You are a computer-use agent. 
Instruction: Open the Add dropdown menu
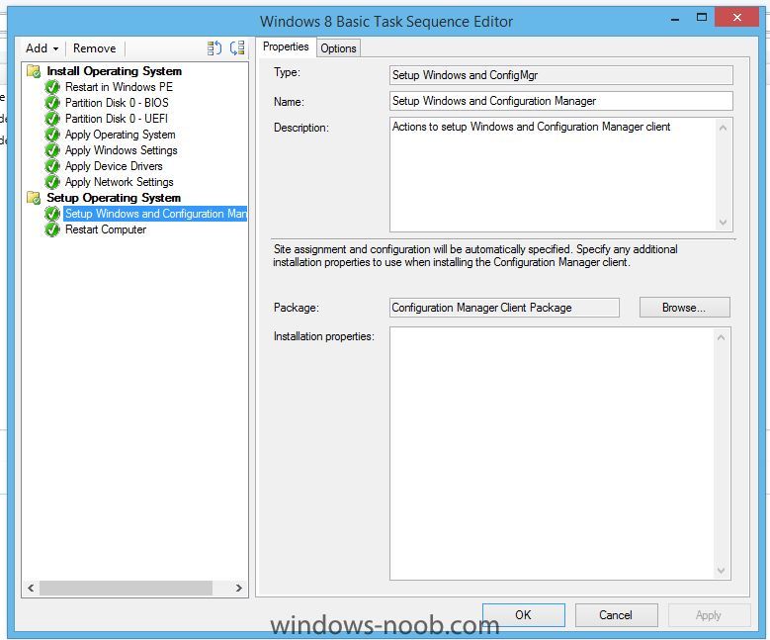43,48
